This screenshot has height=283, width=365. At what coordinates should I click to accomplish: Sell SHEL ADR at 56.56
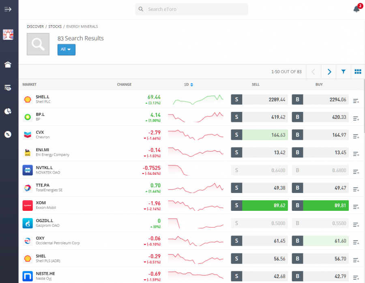259,259
